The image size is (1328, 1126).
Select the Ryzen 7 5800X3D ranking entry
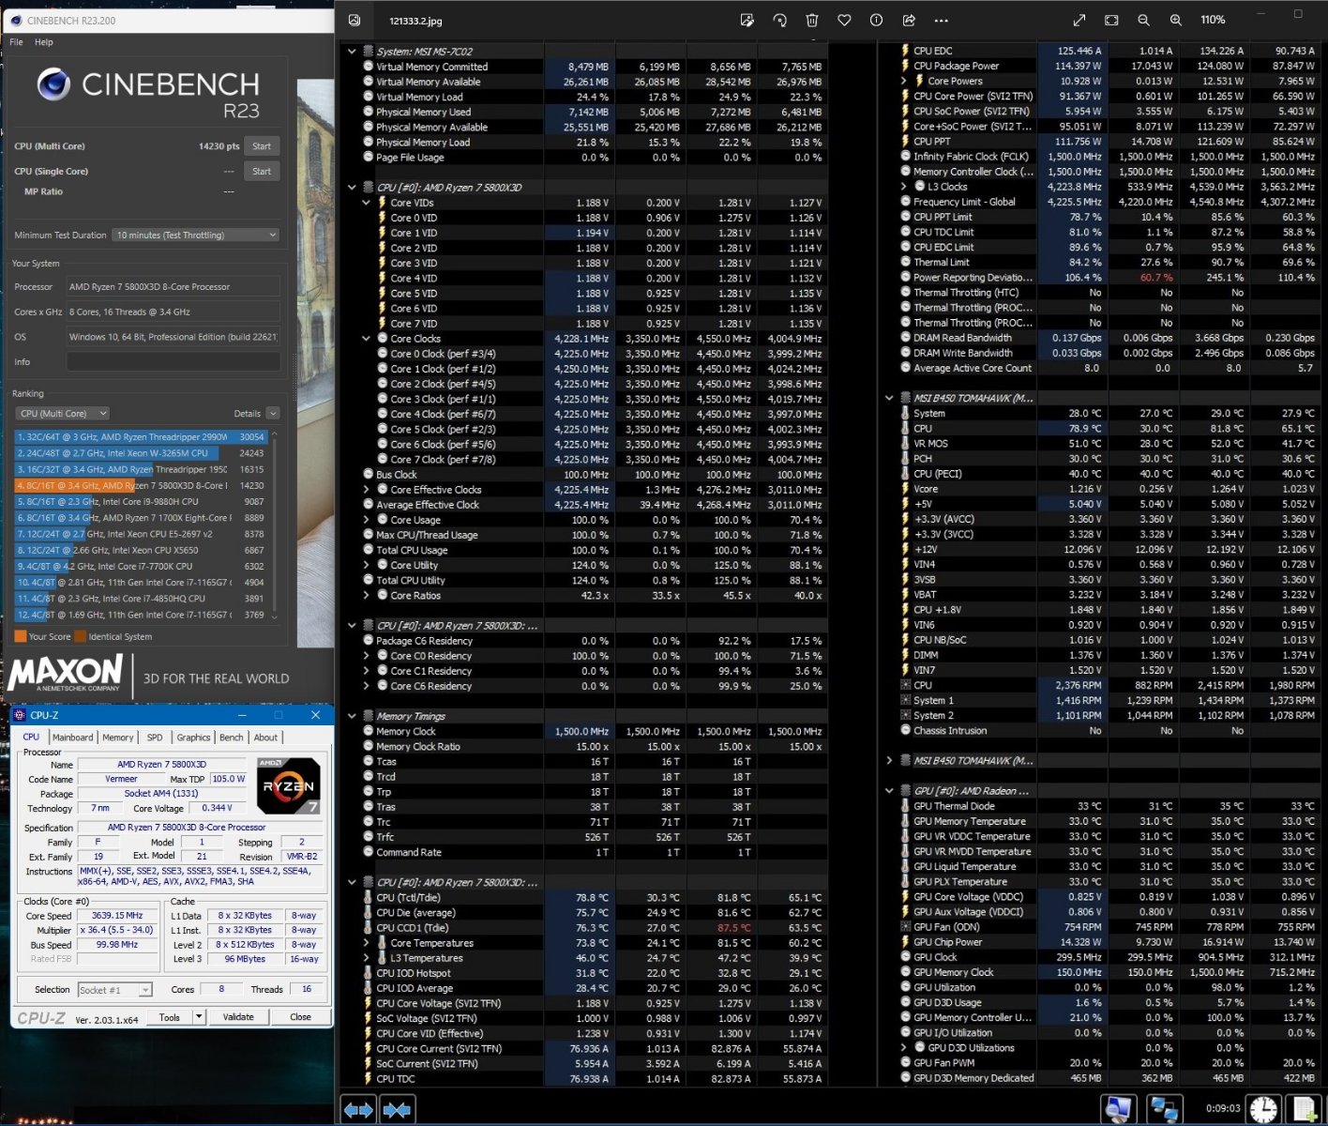coord(141,486)
